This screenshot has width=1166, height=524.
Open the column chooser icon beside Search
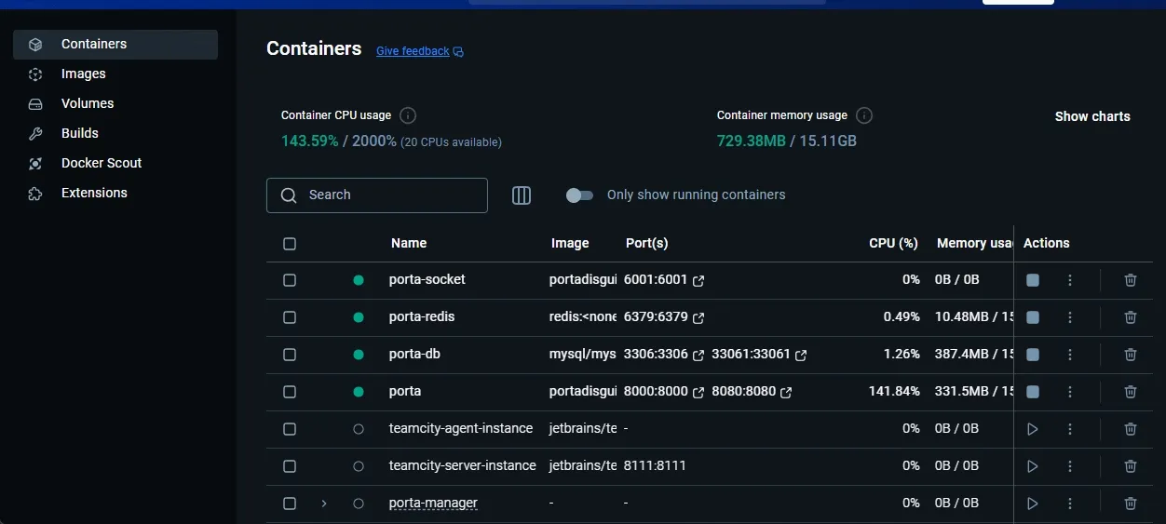(522, 195)
